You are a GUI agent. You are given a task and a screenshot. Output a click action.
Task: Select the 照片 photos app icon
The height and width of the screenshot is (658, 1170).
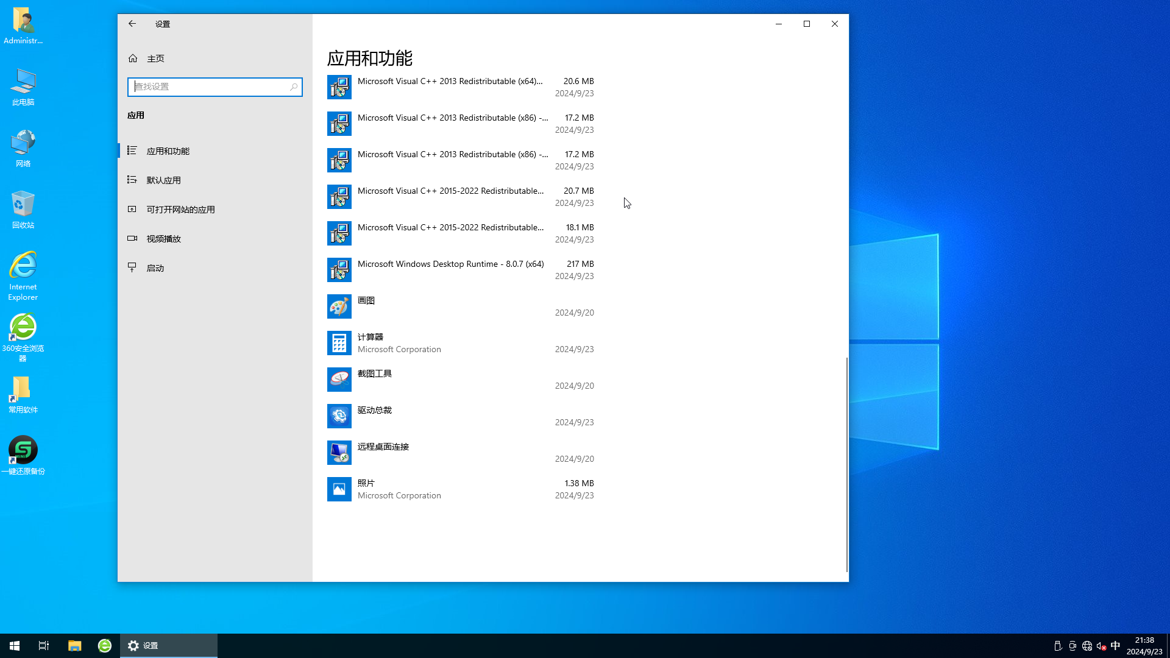tap(339, 489)
